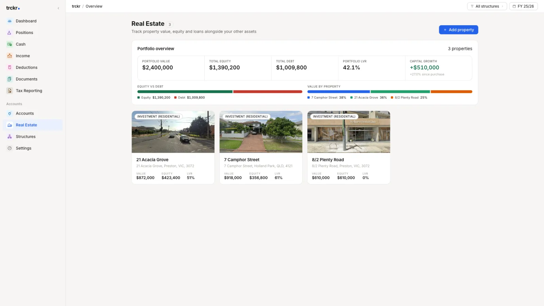This screenshot has width=544, height=306.
Task: Click the Investment (Residential) badge on 7 Camphor Street
Action: pos(246,117)
